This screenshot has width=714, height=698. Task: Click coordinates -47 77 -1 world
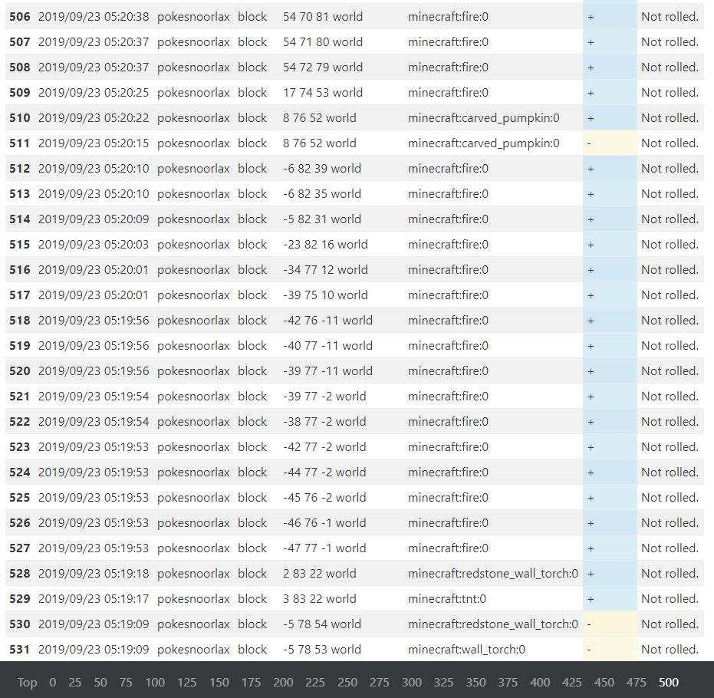pyautogui.click(x=324, y=548)
